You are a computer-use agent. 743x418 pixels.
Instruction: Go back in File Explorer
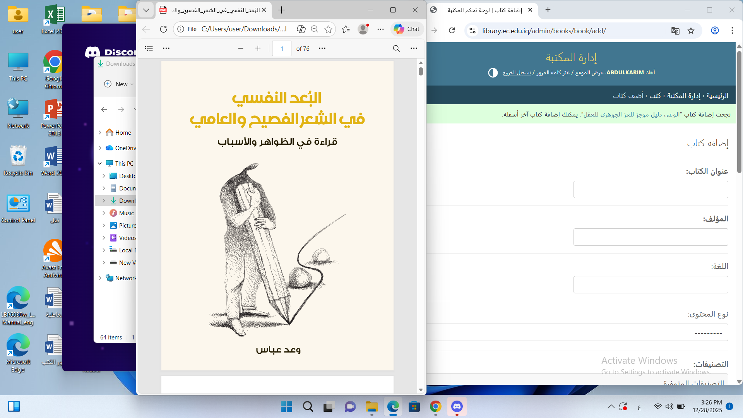tap(104, 110)
